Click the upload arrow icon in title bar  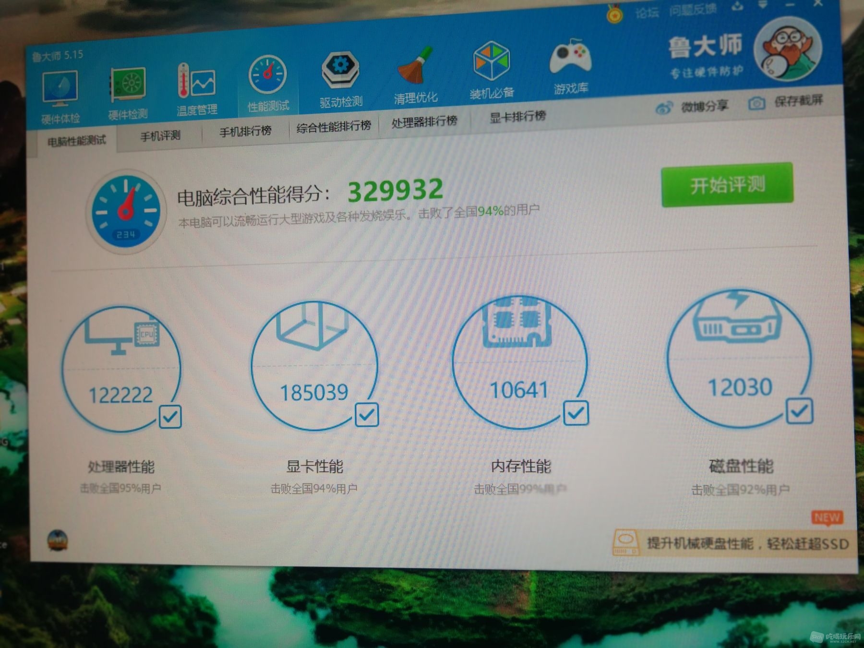tap(737, 6)
